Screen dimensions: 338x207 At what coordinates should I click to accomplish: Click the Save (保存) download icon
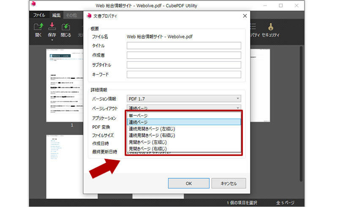tap(52, 26)
